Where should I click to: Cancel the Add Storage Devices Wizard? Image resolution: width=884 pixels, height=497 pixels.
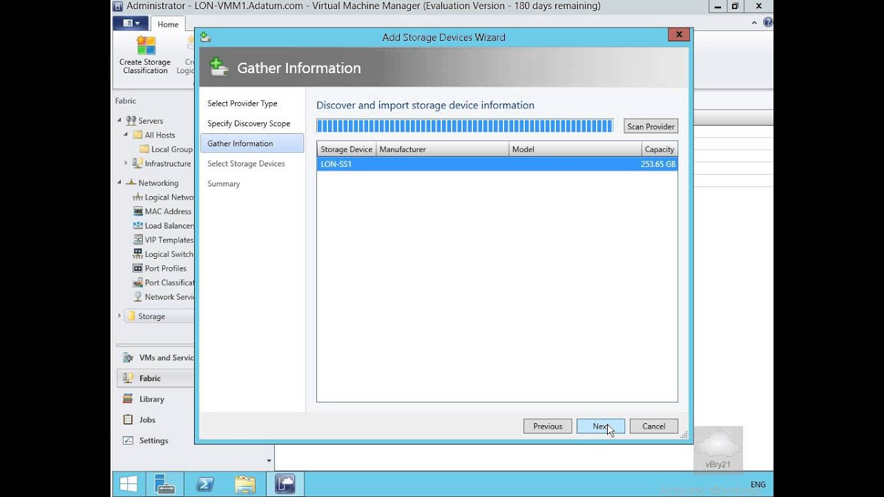(x=654, y=426)
